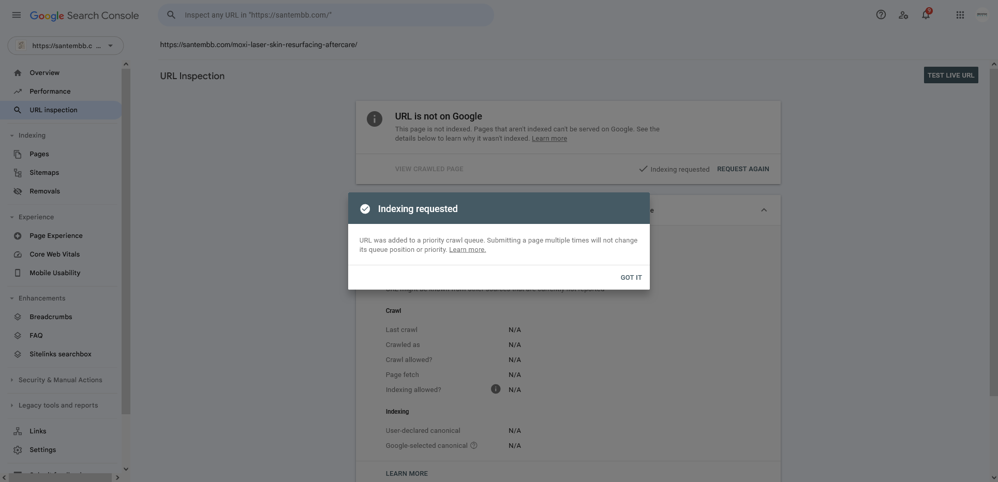This screenshot has width=998, height=482.
Task: Open the users and permissions icon
Action: click(x=903, y=15)
